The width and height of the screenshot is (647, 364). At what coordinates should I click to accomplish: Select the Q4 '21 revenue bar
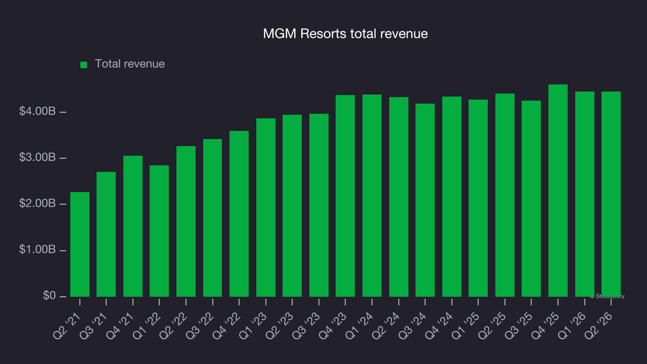click(x=133, y=226)
